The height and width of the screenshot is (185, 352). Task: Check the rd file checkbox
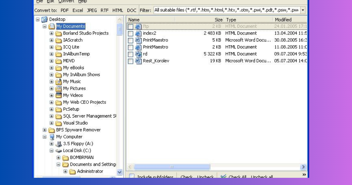tap(130, 54)
